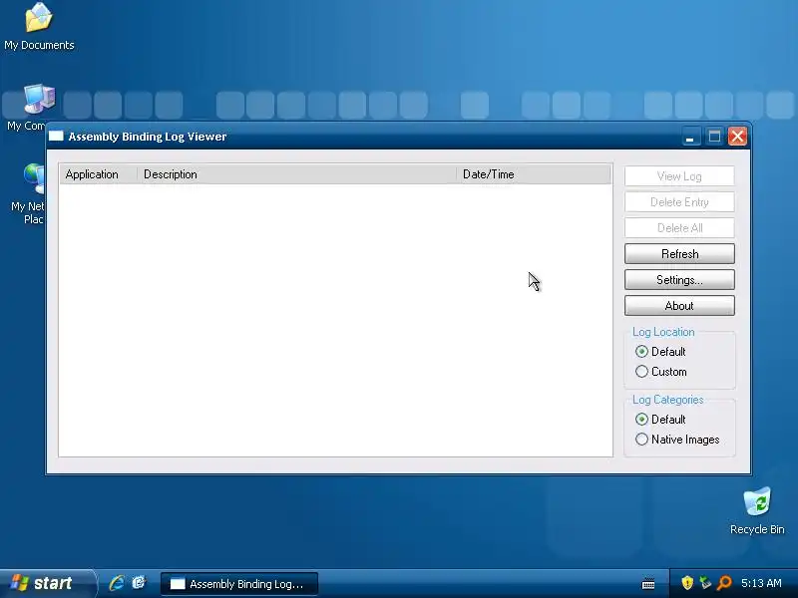Select Native Images log category
798x598 pixels.
point(677,440)
